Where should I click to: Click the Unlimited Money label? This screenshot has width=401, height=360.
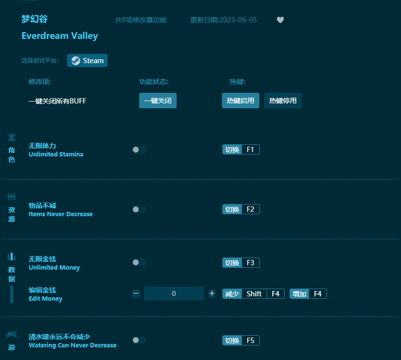pyautogui.click(x=54, y=268)
